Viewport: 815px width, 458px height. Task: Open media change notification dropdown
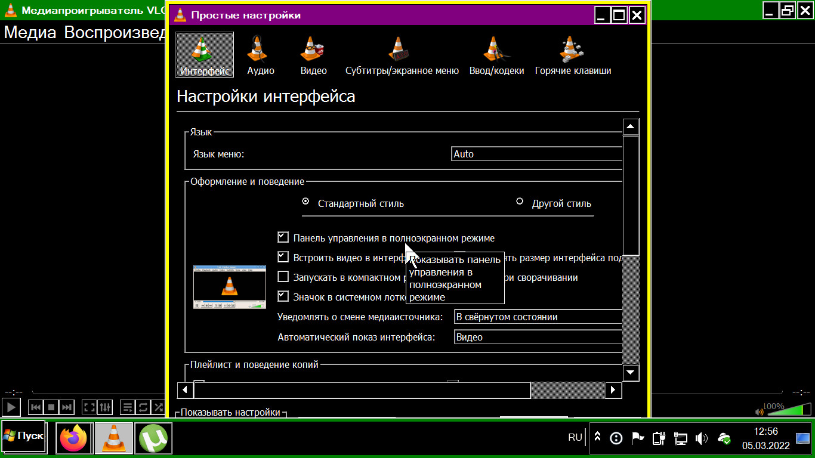tap(538, 317)
